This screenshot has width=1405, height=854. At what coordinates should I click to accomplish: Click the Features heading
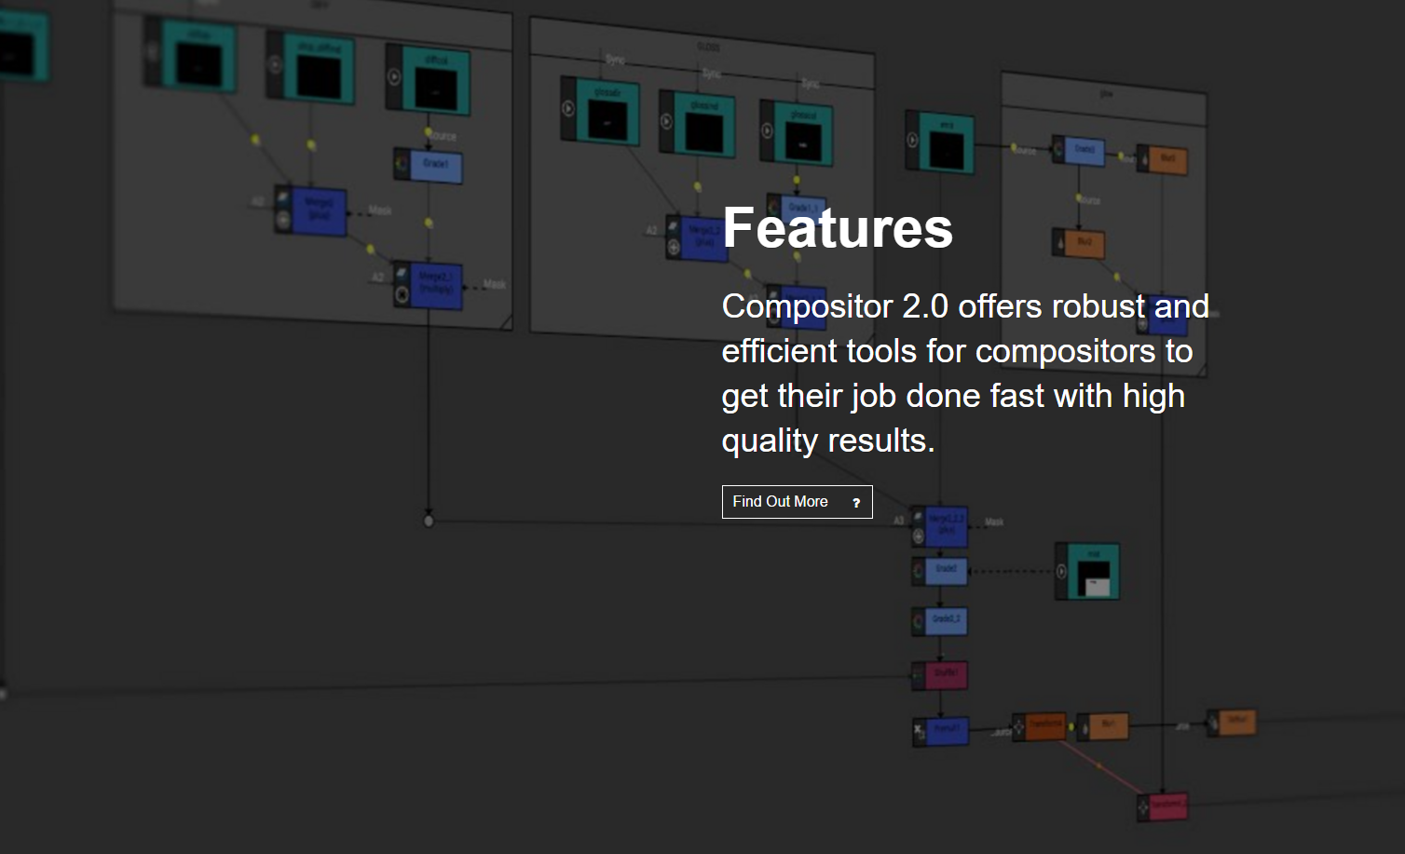(837, 228)
